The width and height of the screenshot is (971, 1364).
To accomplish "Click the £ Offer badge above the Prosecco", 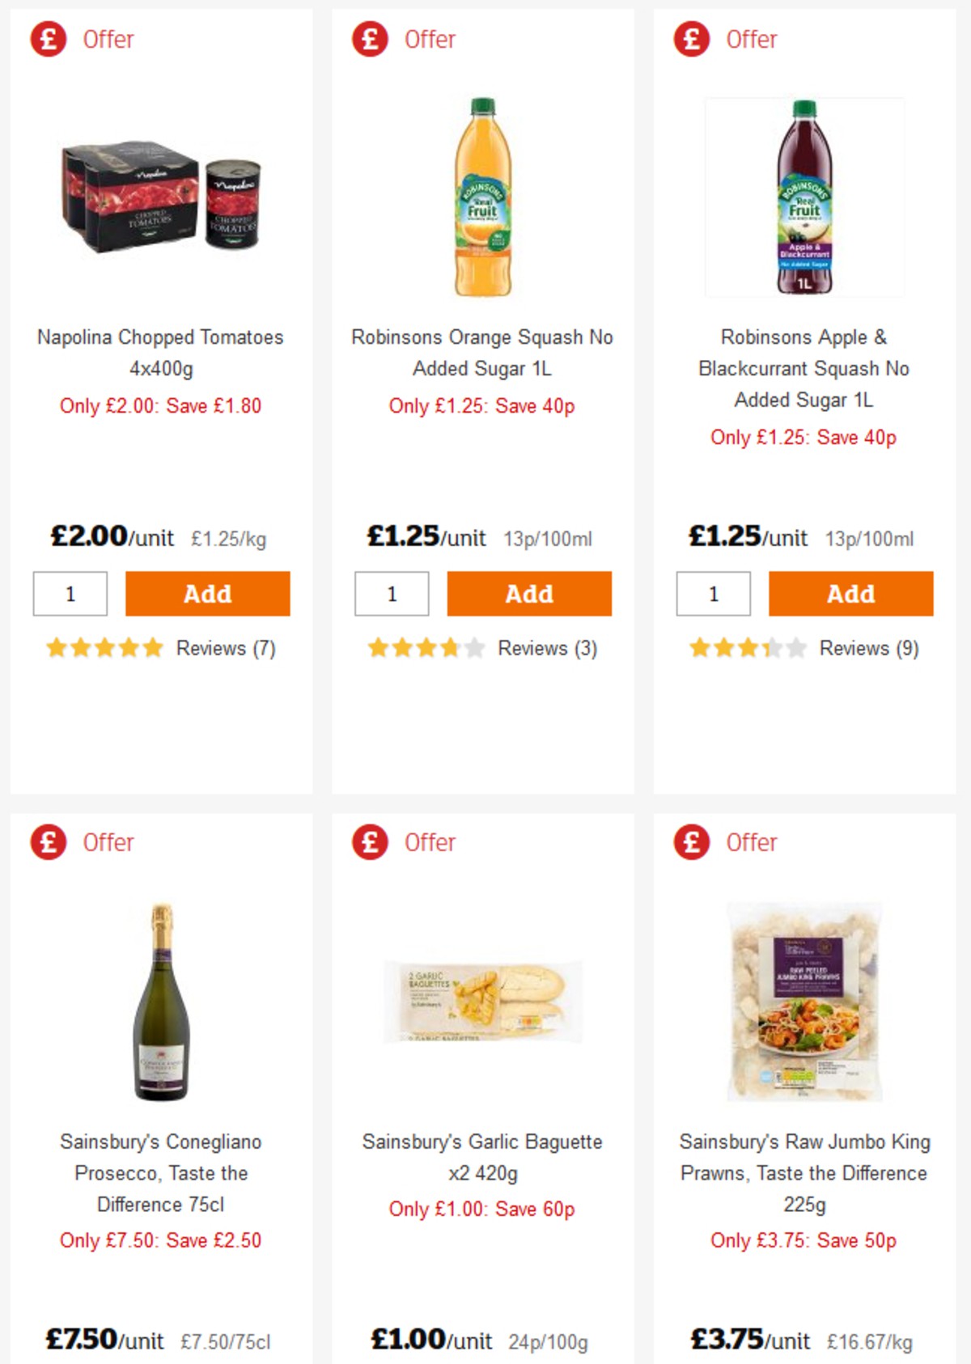I will pyautogui.click(x=47, y=842).
